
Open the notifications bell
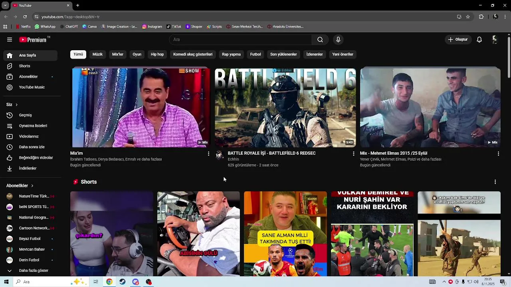click(479, 39)
